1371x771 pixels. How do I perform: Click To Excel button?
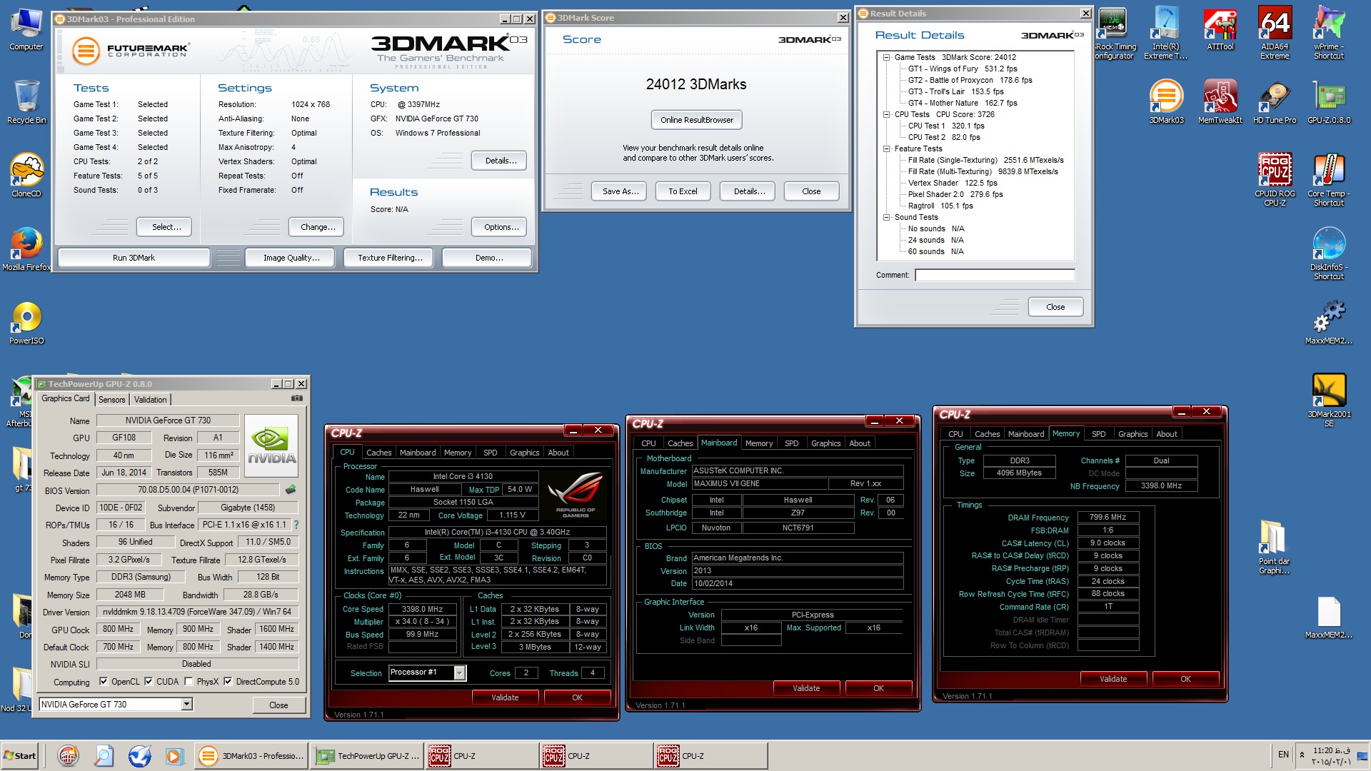(683, 191)
